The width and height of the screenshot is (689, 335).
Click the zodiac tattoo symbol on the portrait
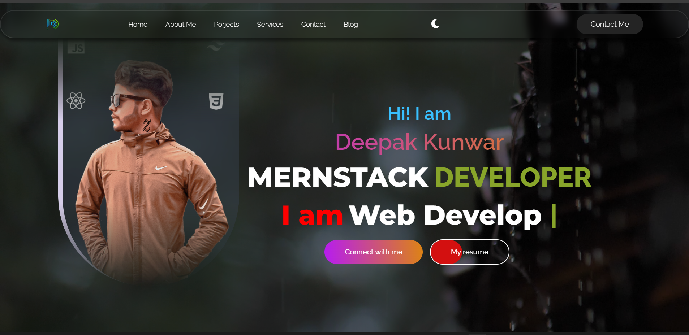[x=146, y=125]
